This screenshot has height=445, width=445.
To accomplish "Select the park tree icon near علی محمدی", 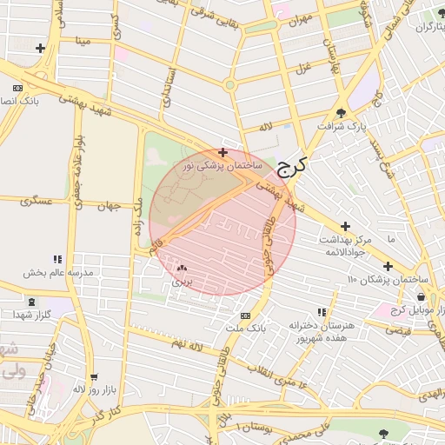I will (x=383, y=435).
